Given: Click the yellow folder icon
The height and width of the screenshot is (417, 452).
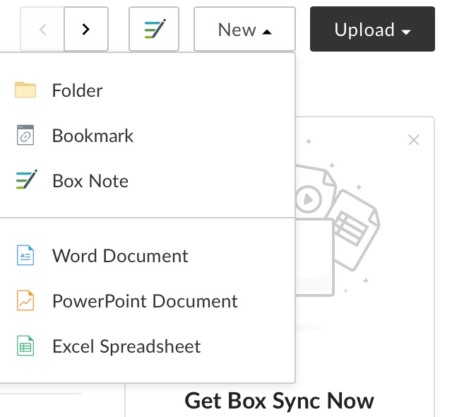Looking at the screenshot, I should pos(25,90).
